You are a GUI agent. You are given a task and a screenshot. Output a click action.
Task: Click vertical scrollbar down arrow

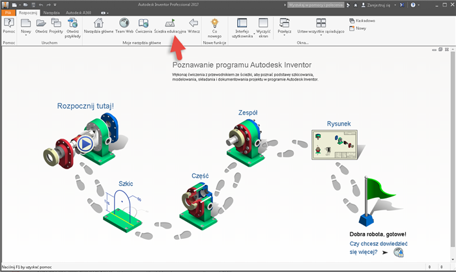coord(453,260)
